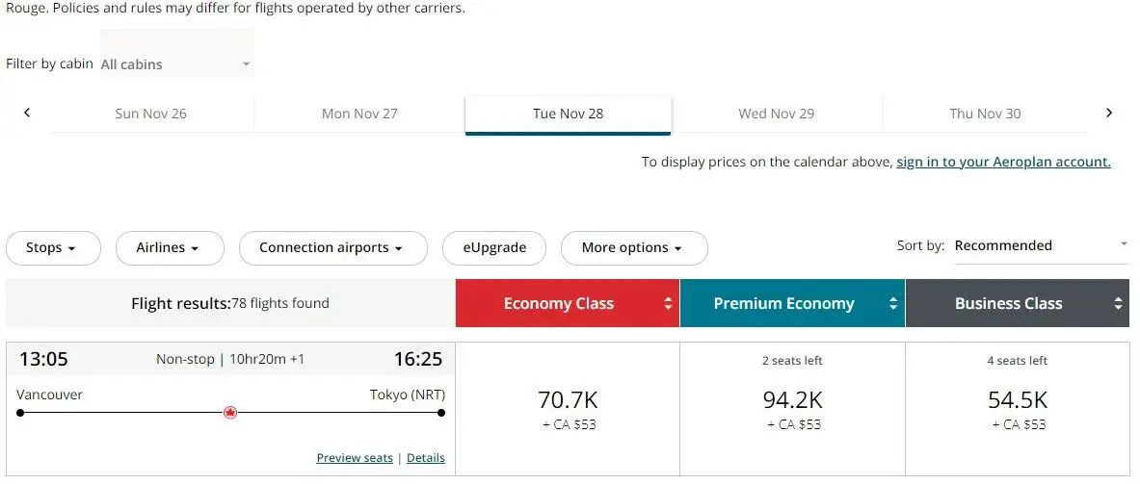The height and width of the screenshot is (484, 1140).
Task: Open Preview seats link
Action: [x=355, y=458]
